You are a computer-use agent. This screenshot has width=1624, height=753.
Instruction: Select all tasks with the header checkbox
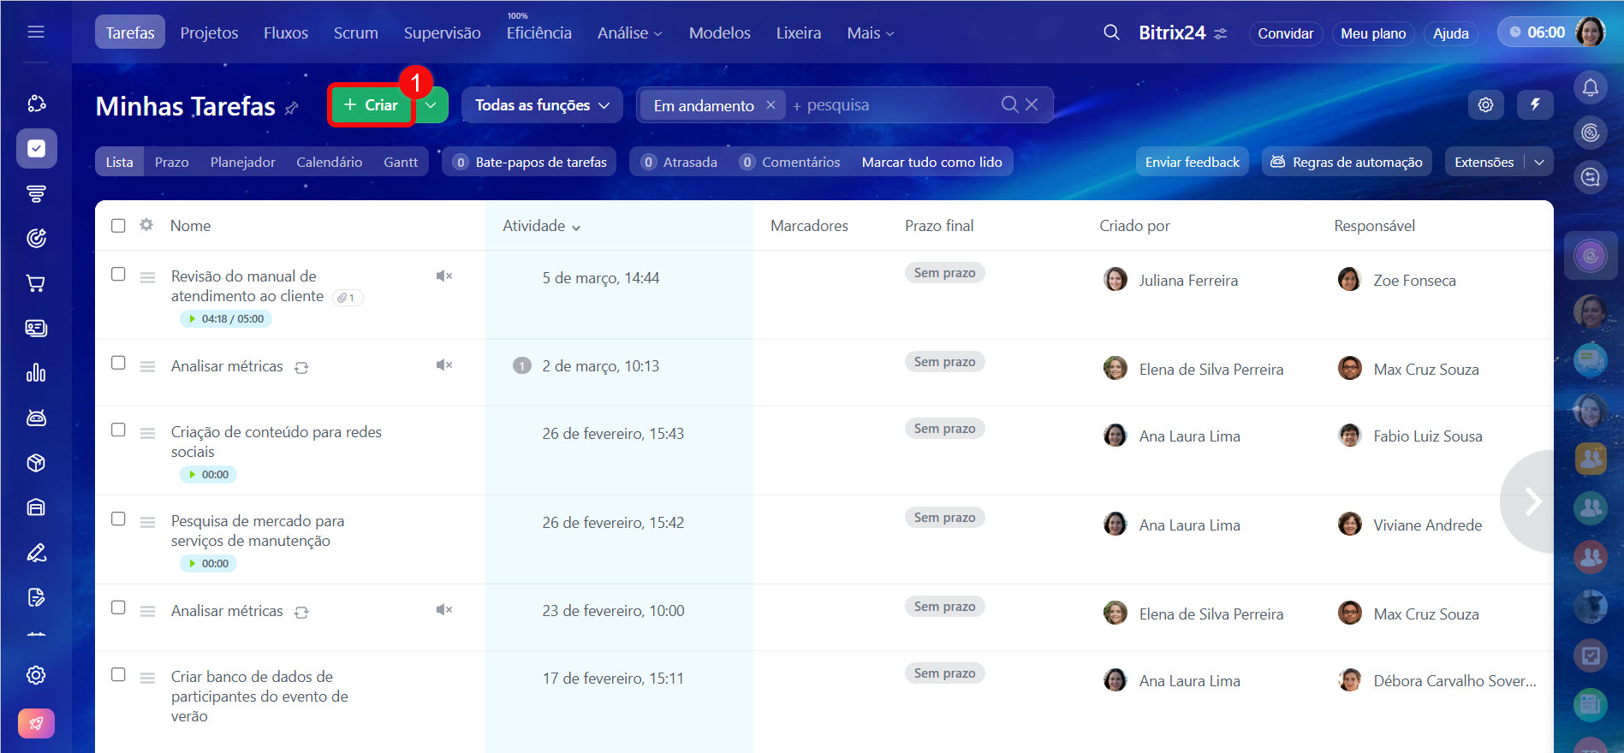coord(118,225)
